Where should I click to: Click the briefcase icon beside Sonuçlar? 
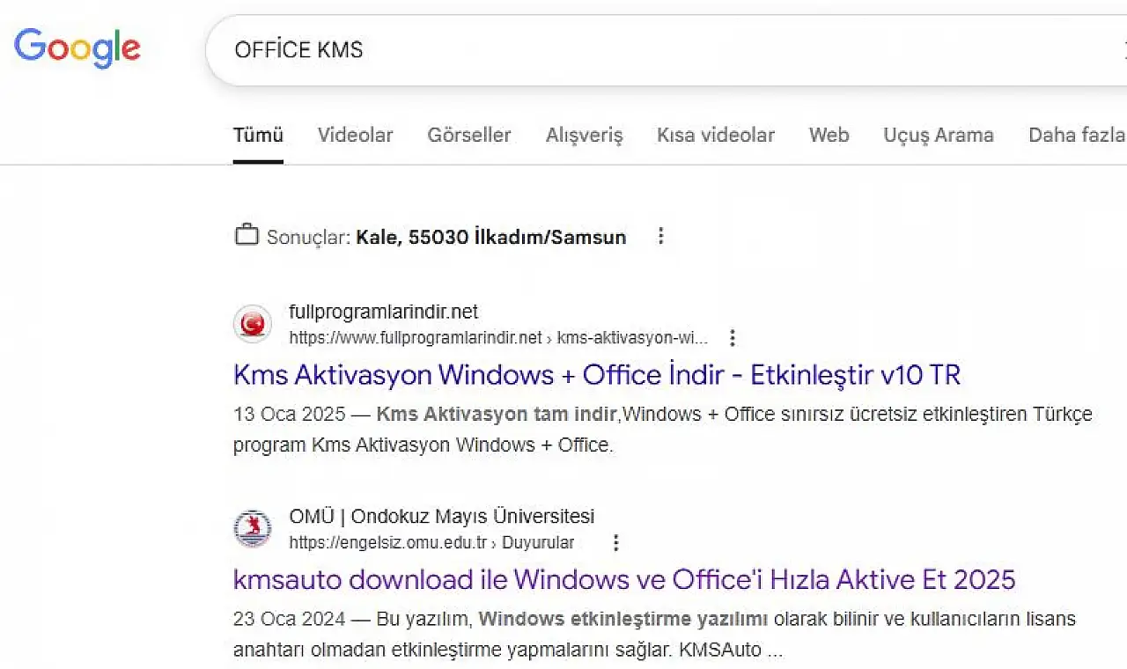[247, 236]
